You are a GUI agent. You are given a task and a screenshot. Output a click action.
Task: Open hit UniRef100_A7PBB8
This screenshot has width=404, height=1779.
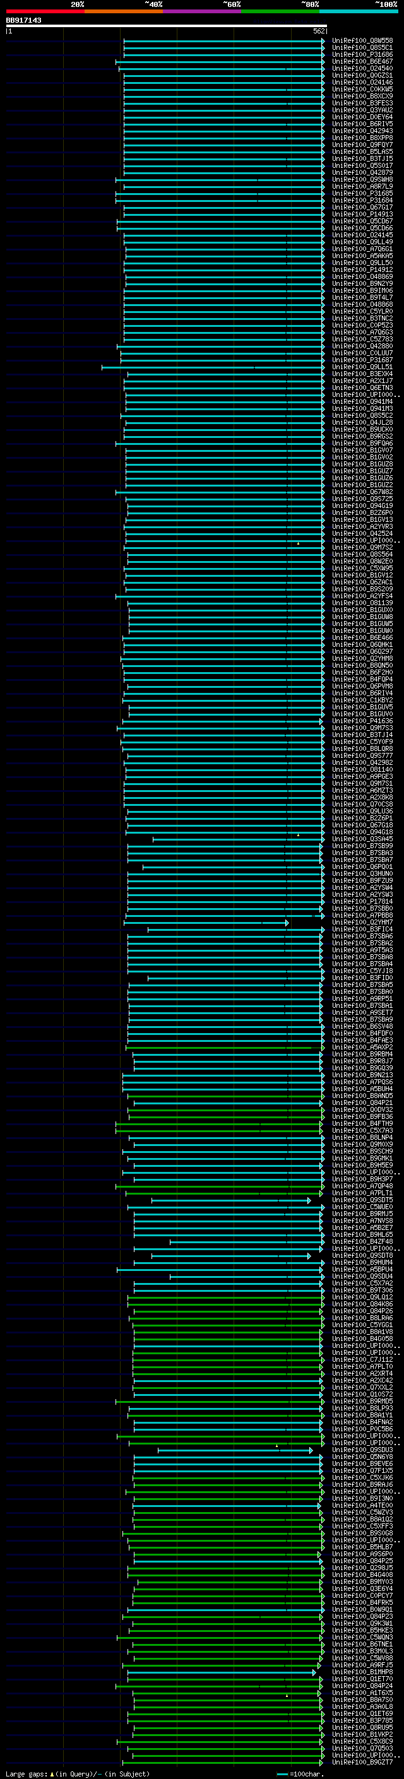click(x=362, y=916)
